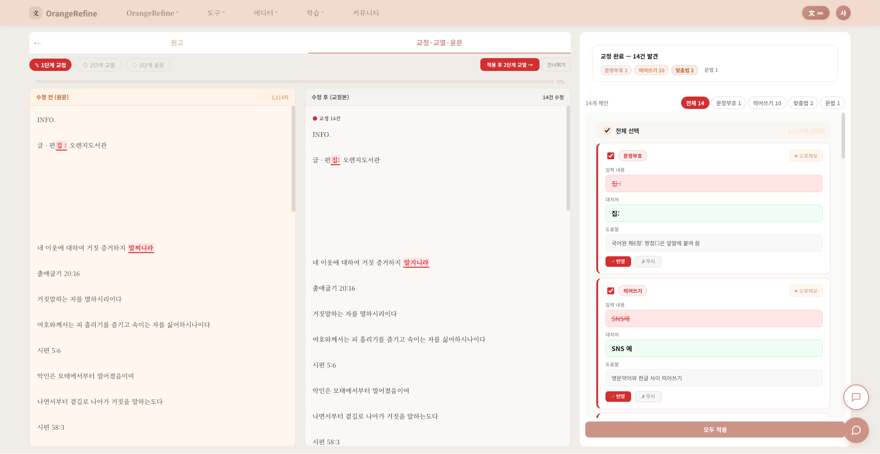Toggle the 전체 선택 checkbox
The height and width of the screenshot is (454, 880).
tap(607, 130)
